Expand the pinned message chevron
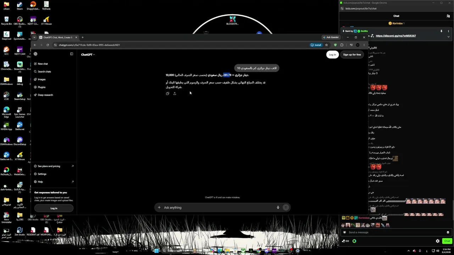Image resolution: width=454 pixels, height=255 pixels. tap(448, 36)
